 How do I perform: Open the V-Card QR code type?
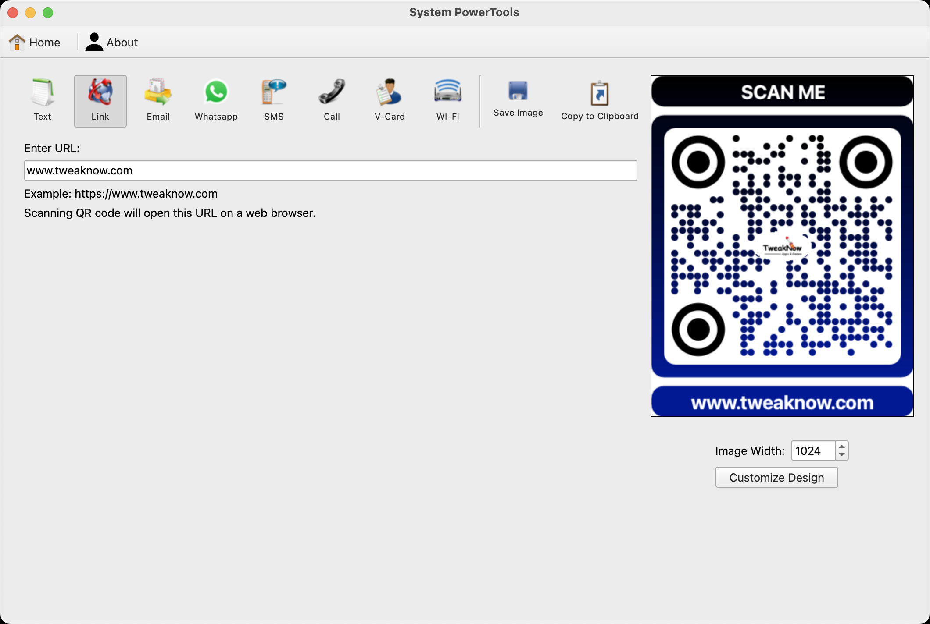[x=390, y=101]
